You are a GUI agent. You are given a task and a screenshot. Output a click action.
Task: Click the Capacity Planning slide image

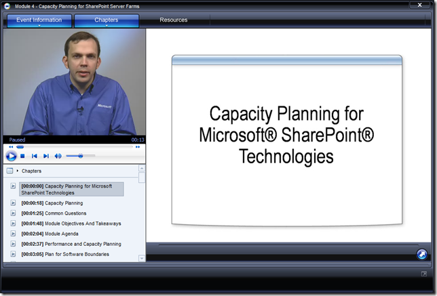287,140
